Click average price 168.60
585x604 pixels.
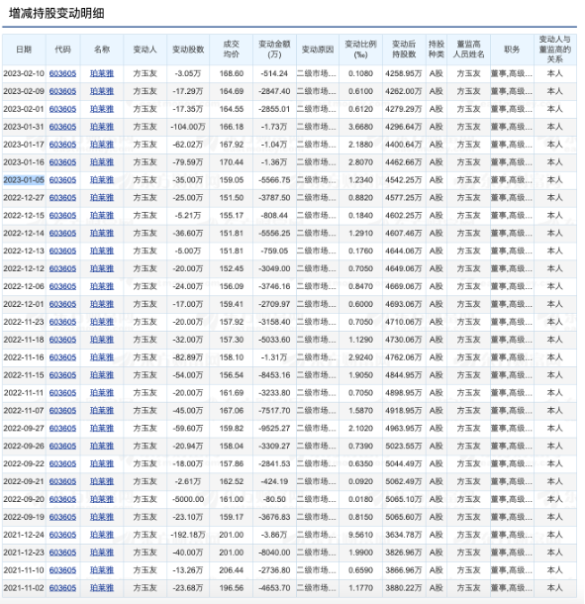click(x=231, y=73)
